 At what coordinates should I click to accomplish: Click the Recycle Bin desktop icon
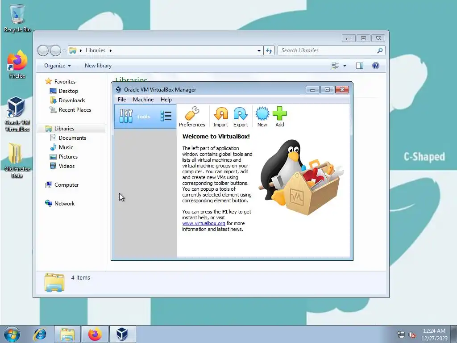(17, 18)
